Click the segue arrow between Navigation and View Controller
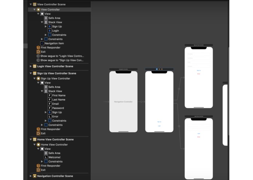The image size is (253, 180). [141, 102]
